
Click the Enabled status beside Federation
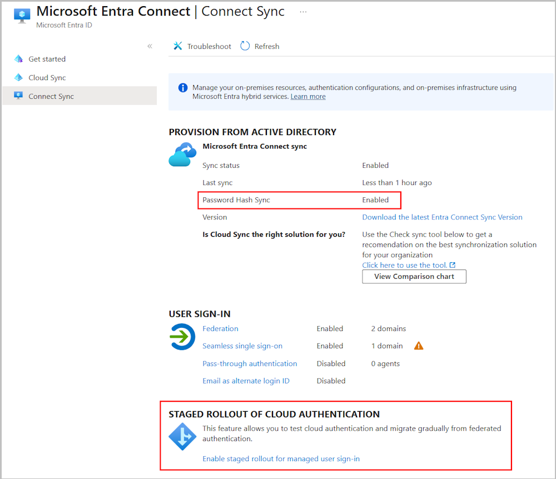pyautogui.click(x=330, y=328)
